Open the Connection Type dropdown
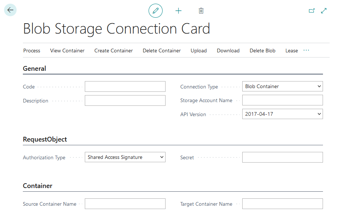 click(282, 86)
